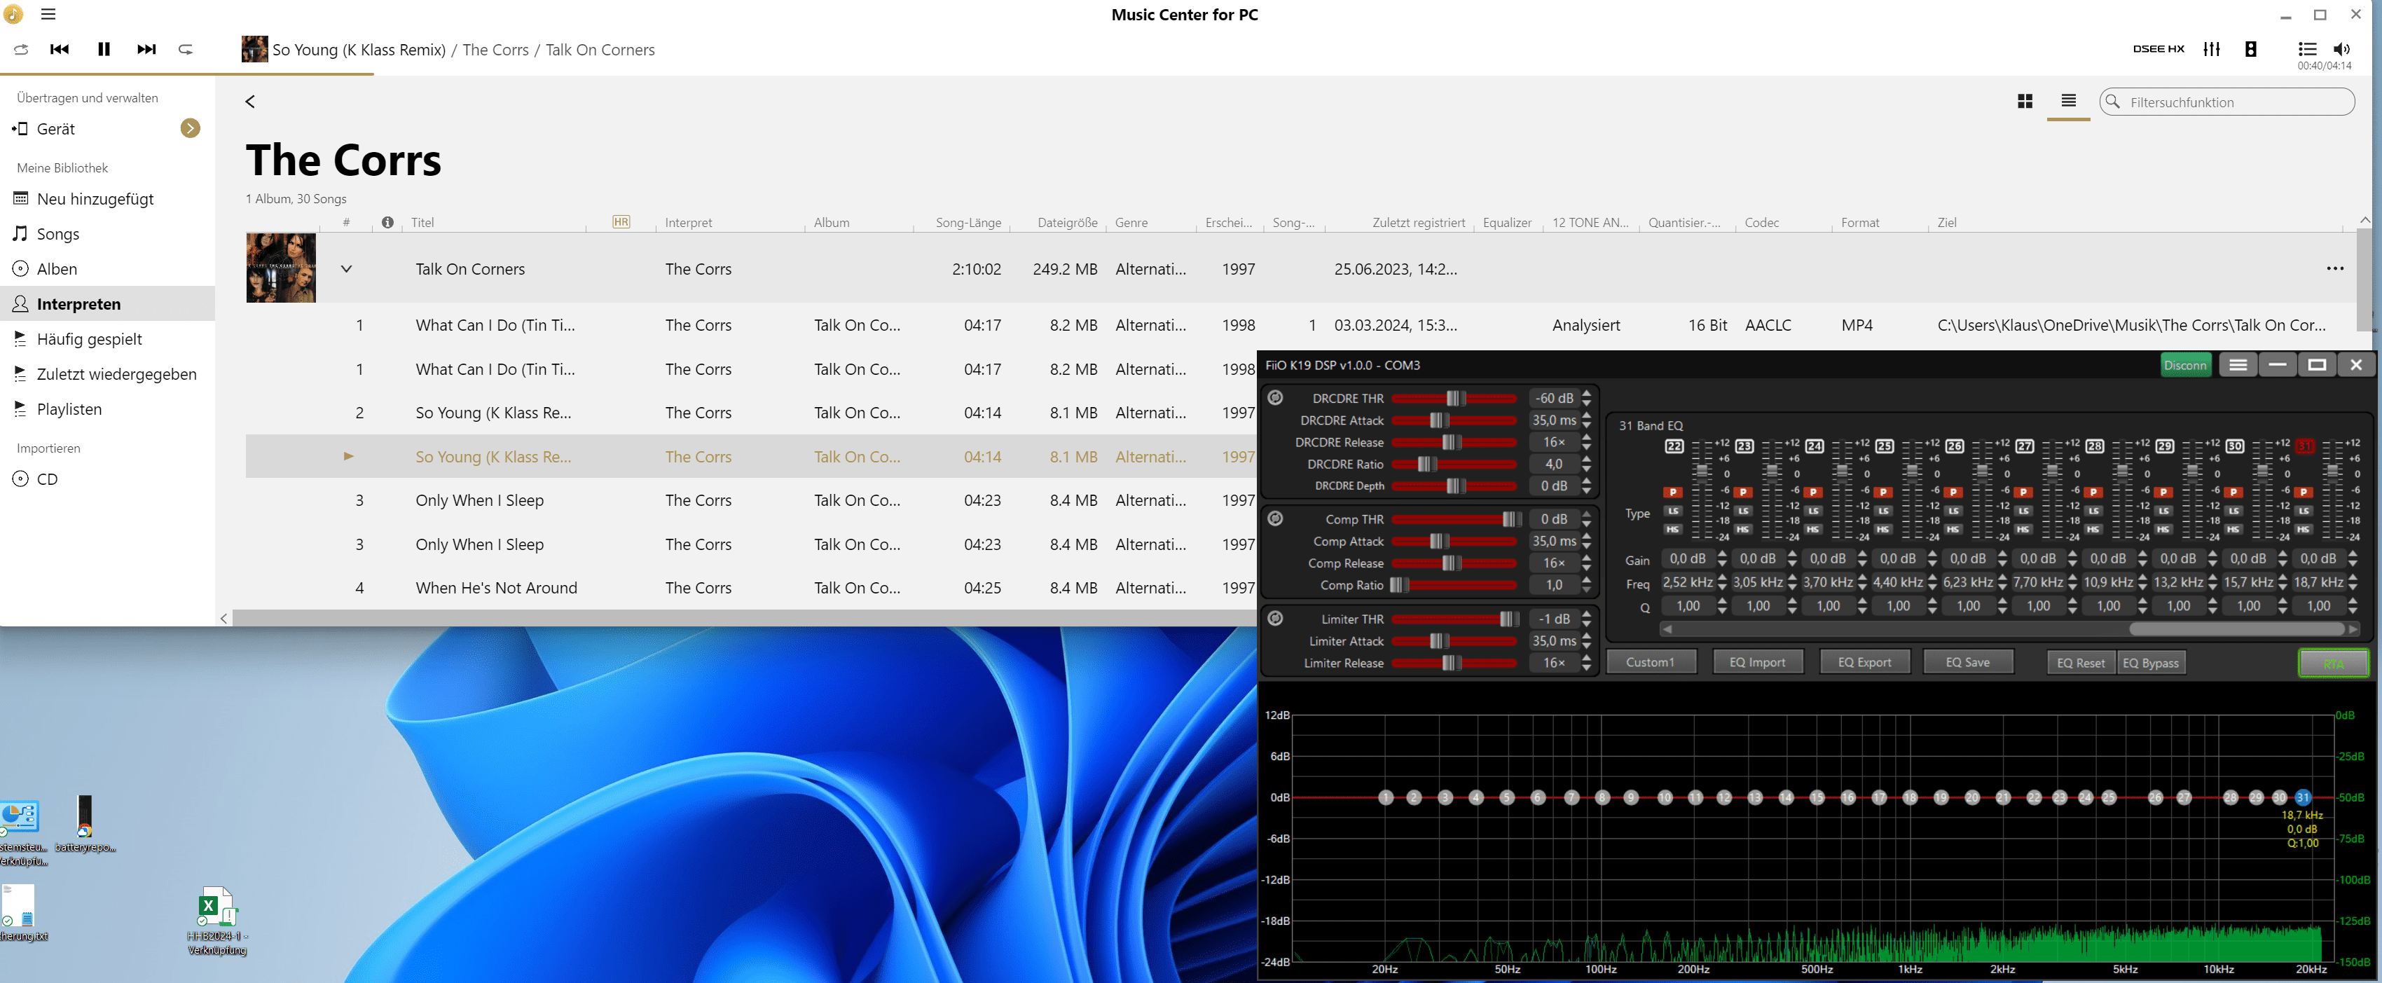Open FiiO DSP hamburger menu
The width and height of the screenshot is (2382, 983).
(2238, 365)
